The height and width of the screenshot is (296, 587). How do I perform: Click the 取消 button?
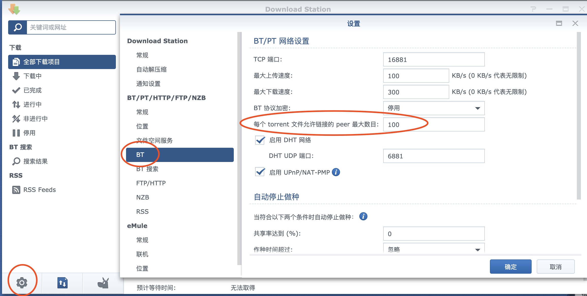555,267
